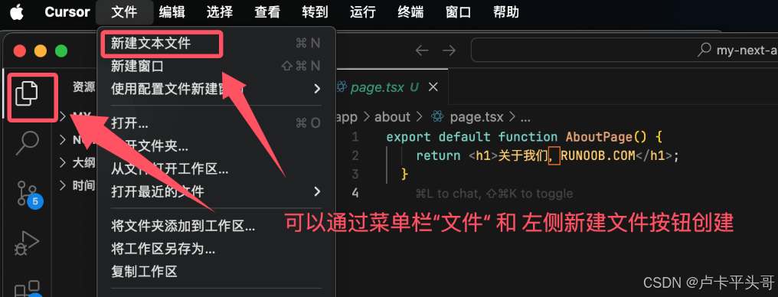Open the 窗口 menu
Screen dimensions: 778x297
tap(459, 12)
